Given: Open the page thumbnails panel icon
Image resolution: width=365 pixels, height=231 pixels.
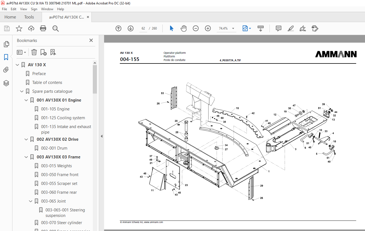Looking at the screenshot, I should point(6,44).
